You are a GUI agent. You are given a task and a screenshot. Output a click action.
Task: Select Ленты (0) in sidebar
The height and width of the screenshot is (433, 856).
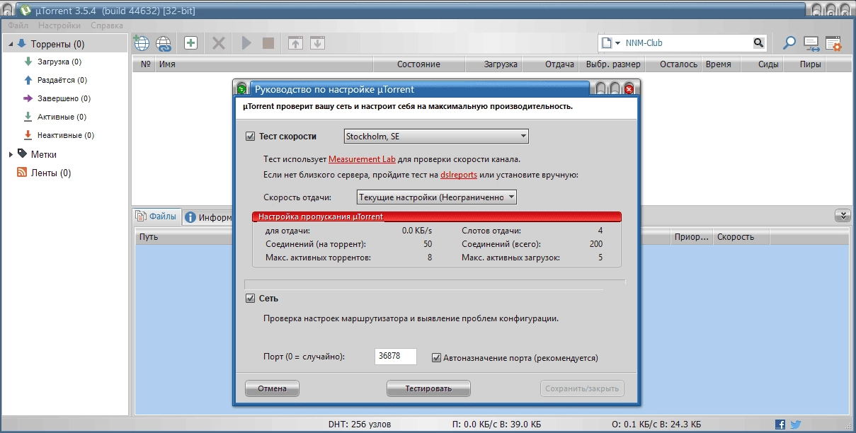coord(51,173)
